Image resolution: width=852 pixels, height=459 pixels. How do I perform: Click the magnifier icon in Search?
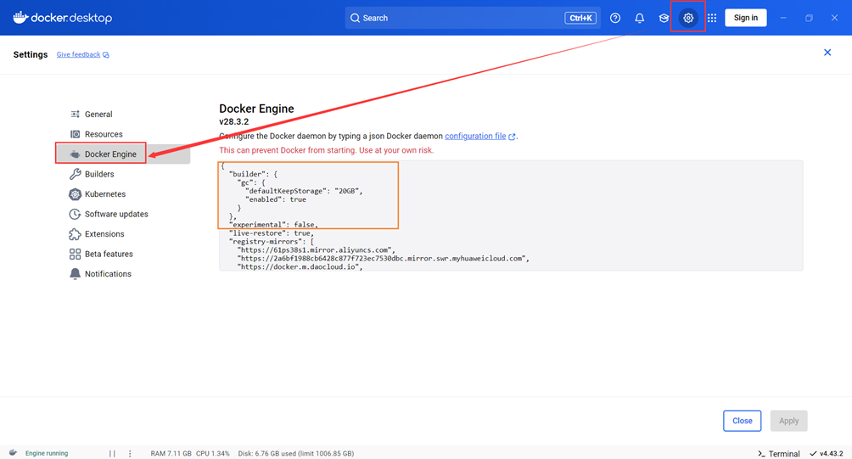(x=355, y=18)
